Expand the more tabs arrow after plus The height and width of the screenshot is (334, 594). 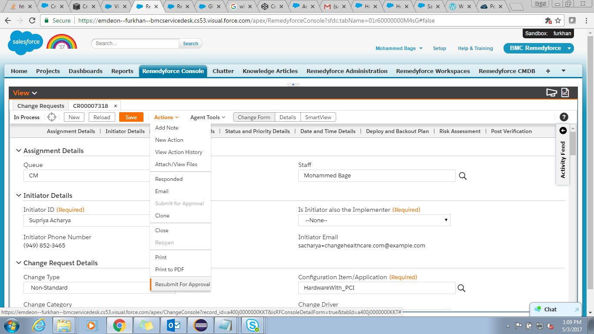click(564, 71)
